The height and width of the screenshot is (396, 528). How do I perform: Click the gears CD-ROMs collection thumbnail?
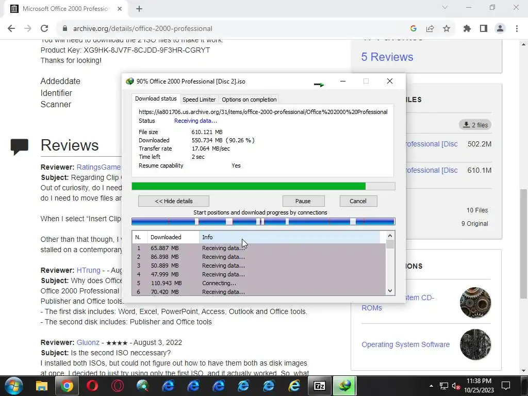click(475, 302)
